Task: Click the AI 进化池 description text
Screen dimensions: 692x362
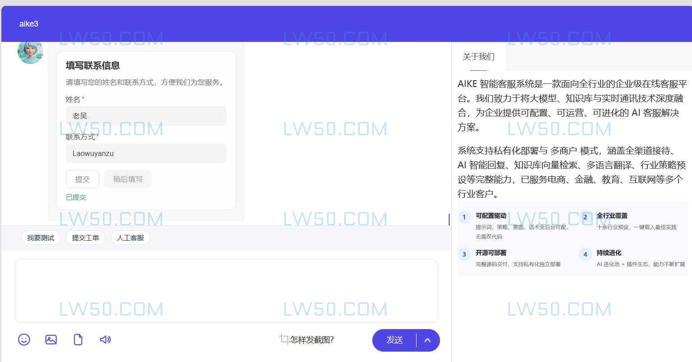Action: pos(641,264)
